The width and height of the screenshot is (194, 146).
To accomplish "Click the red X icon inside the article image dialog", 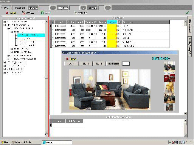I will pyautogui.click(x=67, y=59).
